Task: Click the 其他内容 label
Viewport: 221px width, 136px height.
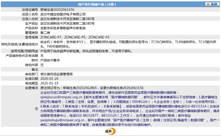Action: click(31, 65)
